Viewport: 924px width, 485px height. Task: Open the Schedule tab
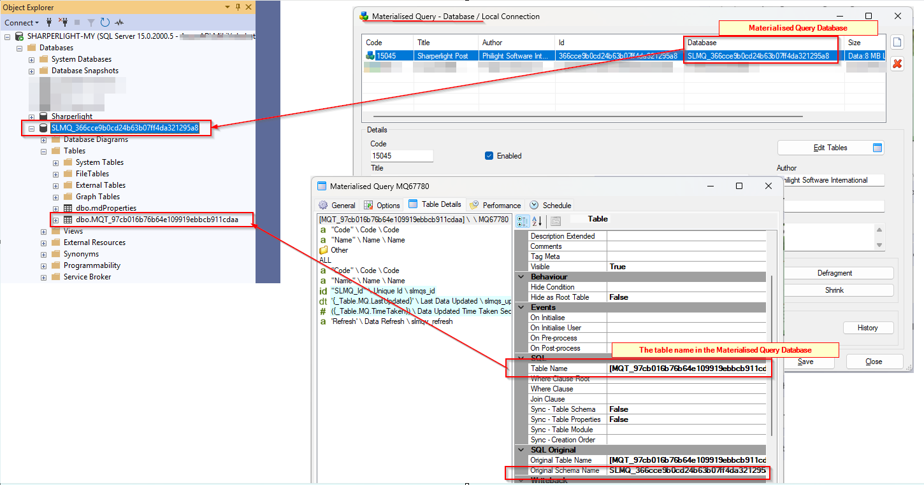(551, 205)
